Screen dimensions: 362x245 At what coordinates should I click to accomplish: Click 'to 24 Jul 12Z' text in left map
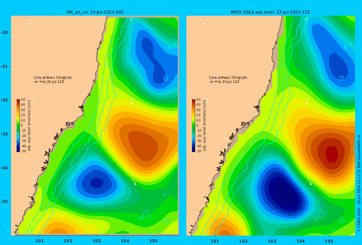(x=53, y=82)
